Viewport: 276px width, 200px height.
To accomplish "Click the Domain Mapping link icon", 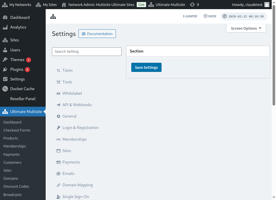I will click(59, 185).
